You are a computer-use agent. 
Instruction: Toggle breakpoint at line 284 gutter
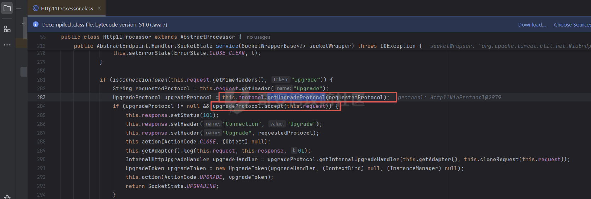(41, 106)
